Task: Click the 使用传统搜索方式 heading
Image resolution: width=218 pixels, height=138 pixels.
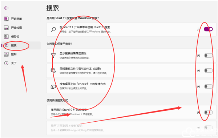Action: point(57,100)
